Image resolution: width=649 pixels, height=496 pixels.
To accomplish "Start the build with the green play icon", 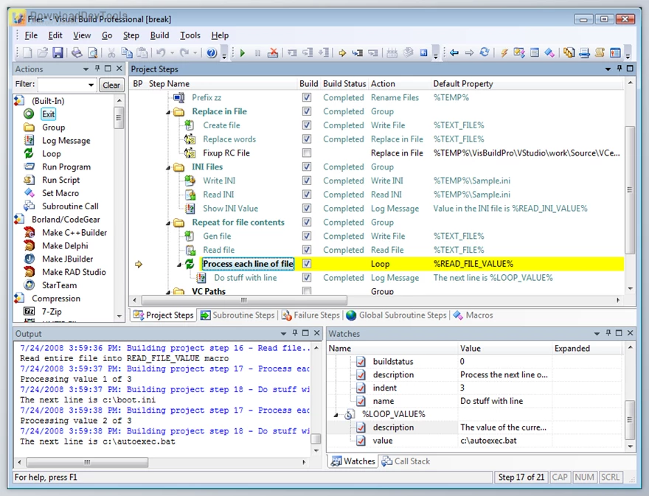I will (x=243, y=53).
